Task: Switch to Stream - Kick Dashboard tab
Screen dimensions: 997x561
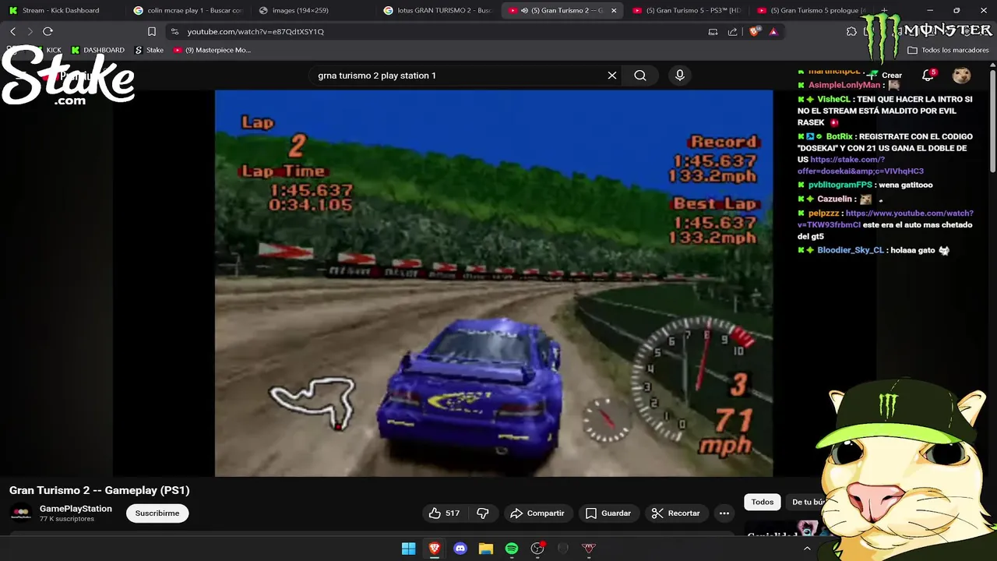Action: tap(61, 10)
